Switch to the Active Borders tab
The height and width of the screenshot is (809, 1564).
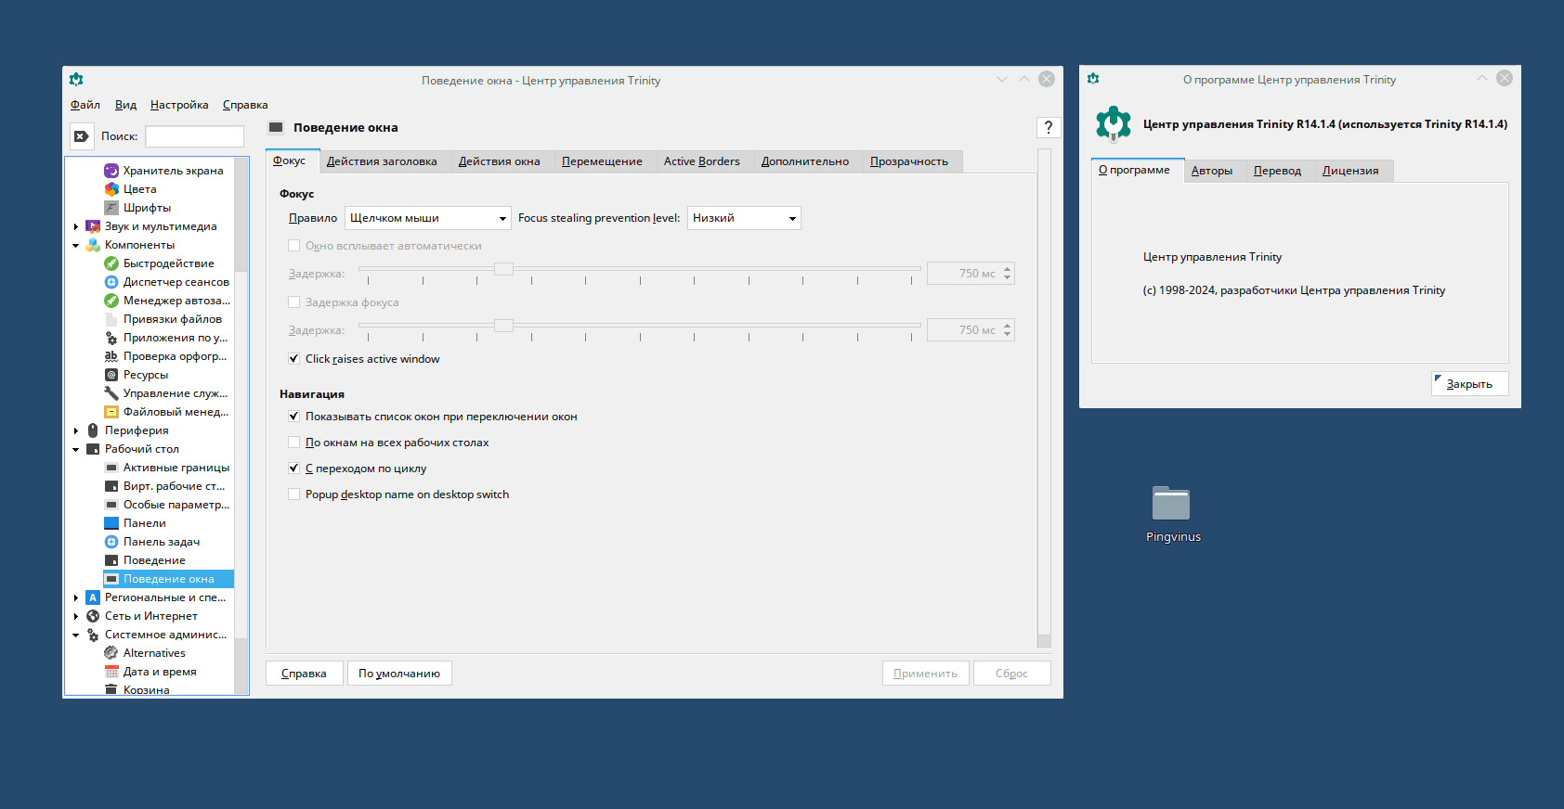tap(701, 161)
